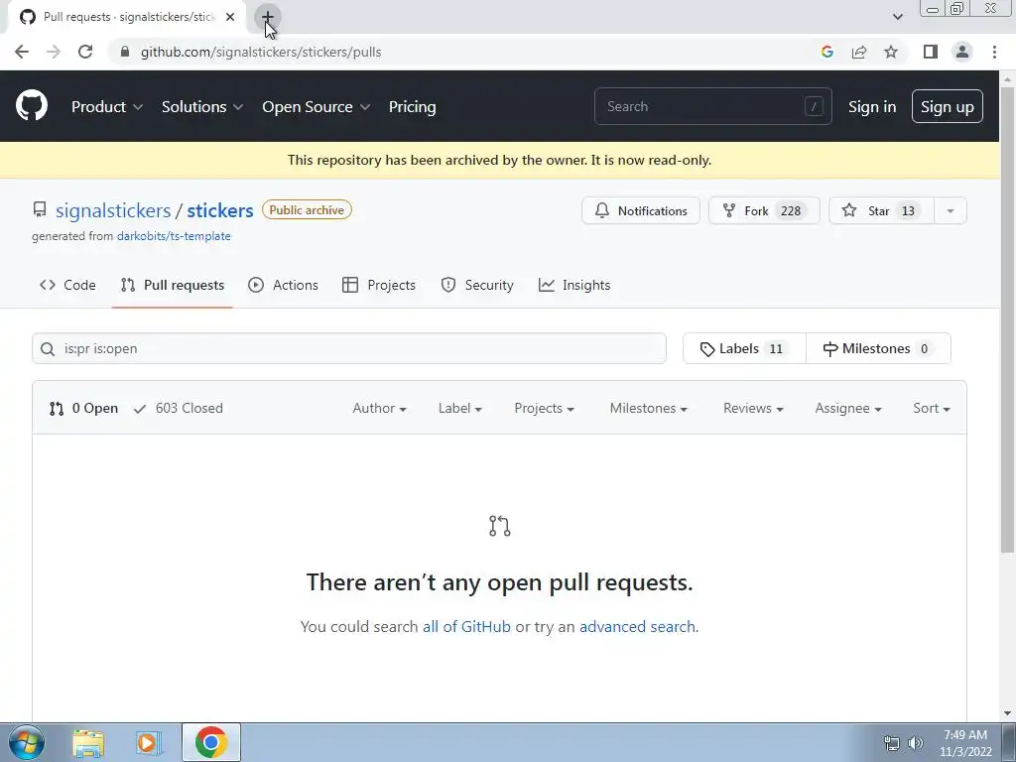Expand the Projects filter dropdown
Image resolution: width=1016 pixels, height=762 pixels.
pyautogui.click(x=545, y=408)
